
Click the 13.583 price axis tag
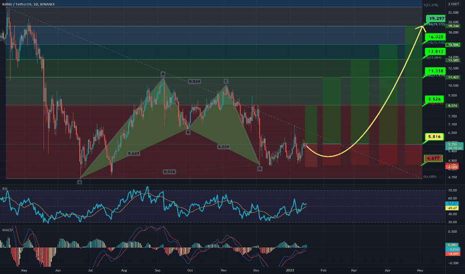454,60
